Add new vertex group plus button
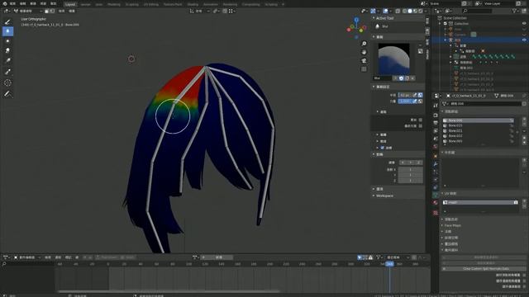529x297 pixels. click(x=524, y=119)
